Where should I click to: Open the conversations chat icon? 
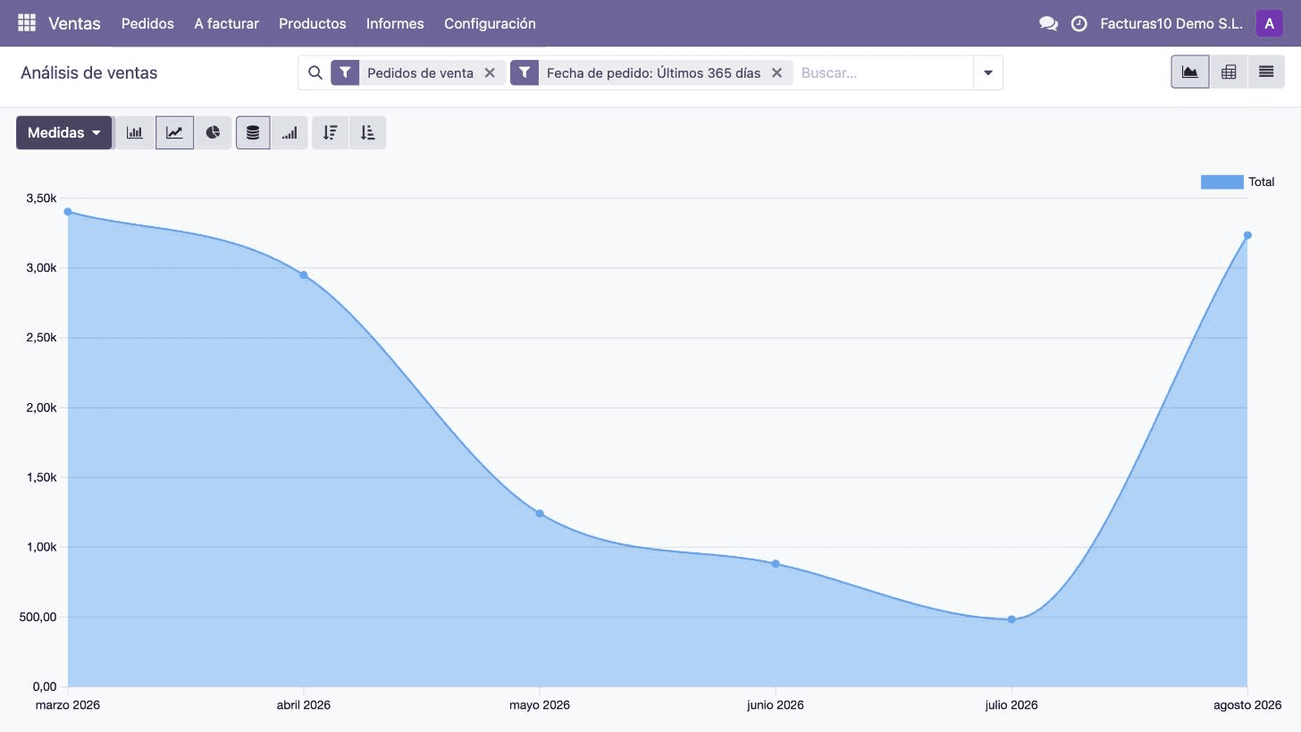(x=1049, y=24)
